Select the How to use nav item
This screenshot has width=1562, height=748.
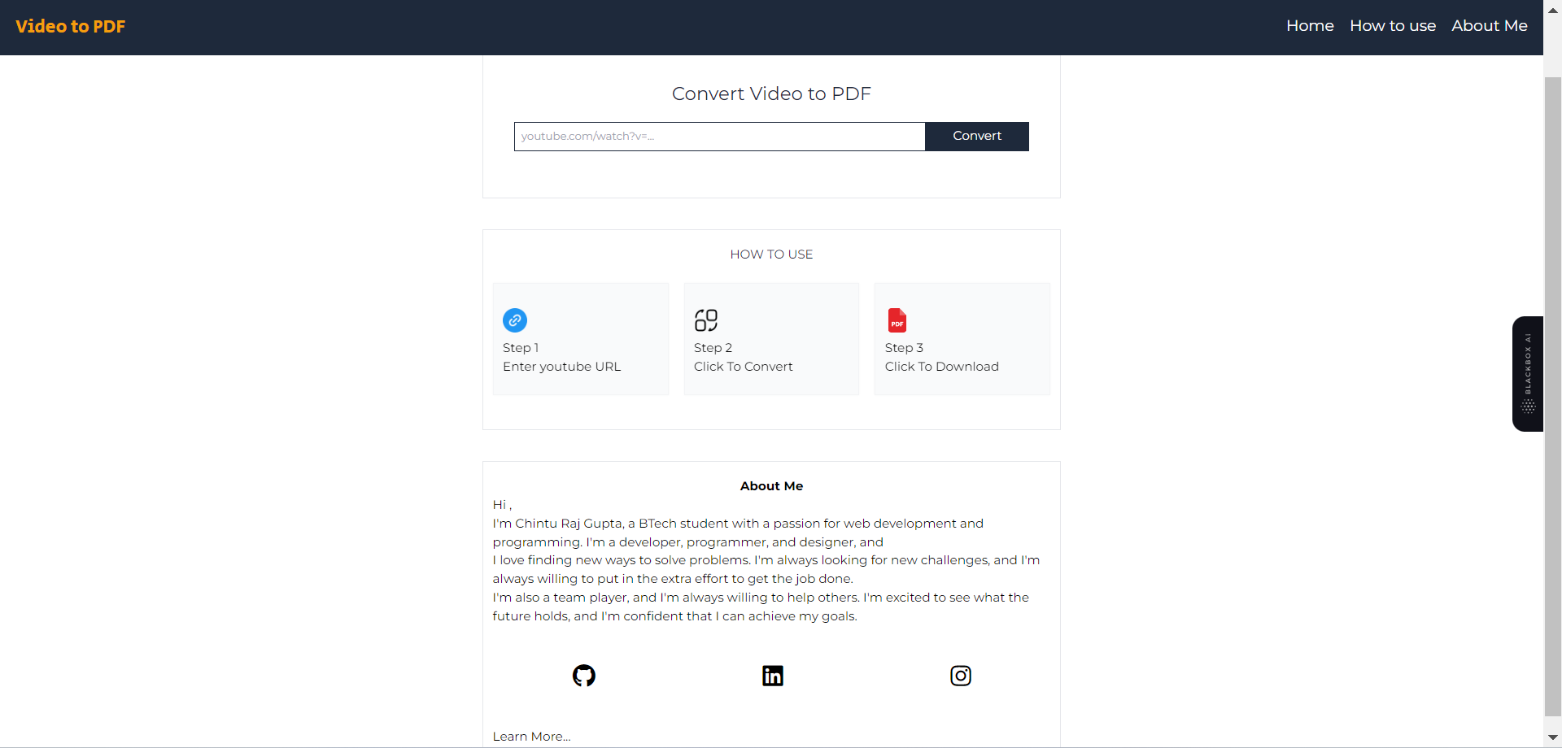click(x=1392, y=26)
